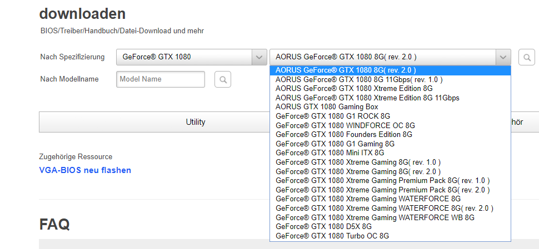Choose AORUS GTX 1080 Xtreme Edition 8G option
The image size is (539, 249).
[x=390, y=89]
